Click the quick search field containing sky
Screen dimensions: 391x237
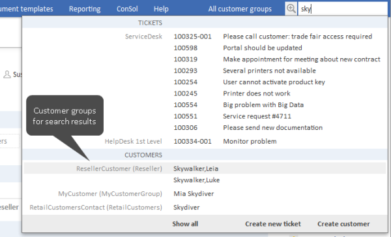coord(343,9)
